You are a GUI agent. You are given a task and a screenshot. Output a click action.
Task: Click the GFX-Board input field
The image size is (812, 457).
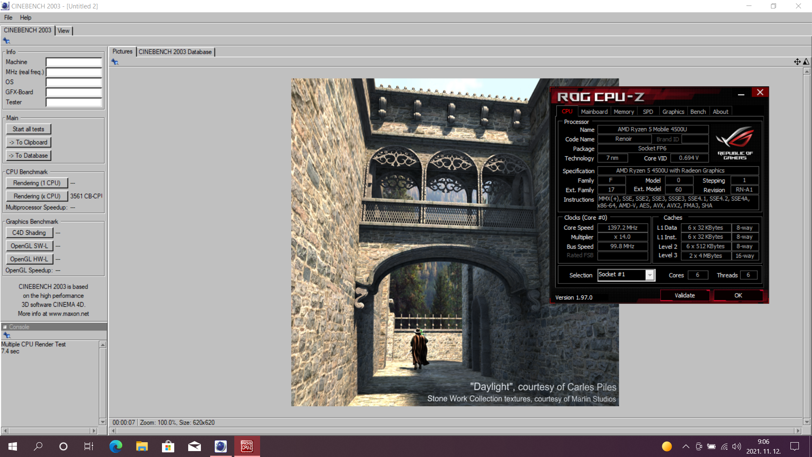click(74, 92)
